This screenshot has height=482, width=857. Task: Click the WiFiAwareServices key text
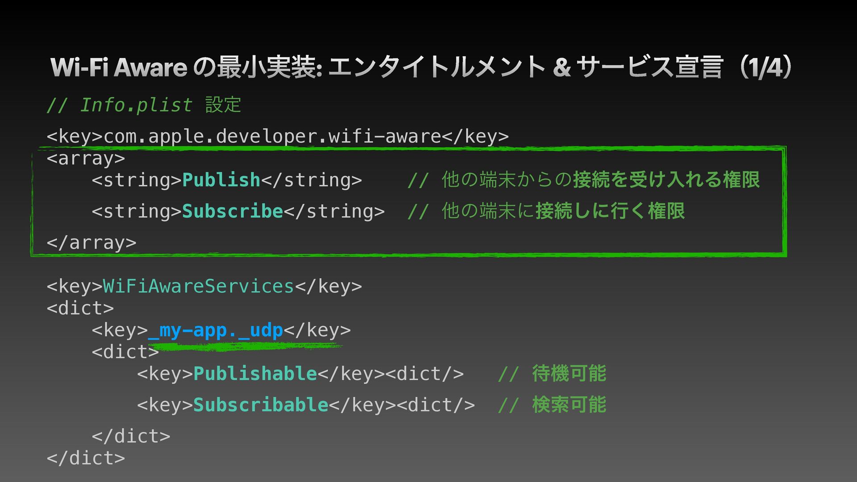[x=199, y=286]
